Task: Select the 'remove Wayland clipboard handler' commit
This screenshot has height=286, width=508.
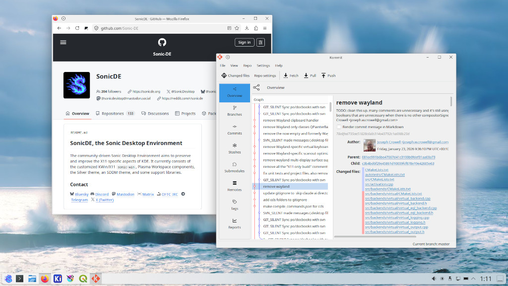Action: click(x=291, y=120)
